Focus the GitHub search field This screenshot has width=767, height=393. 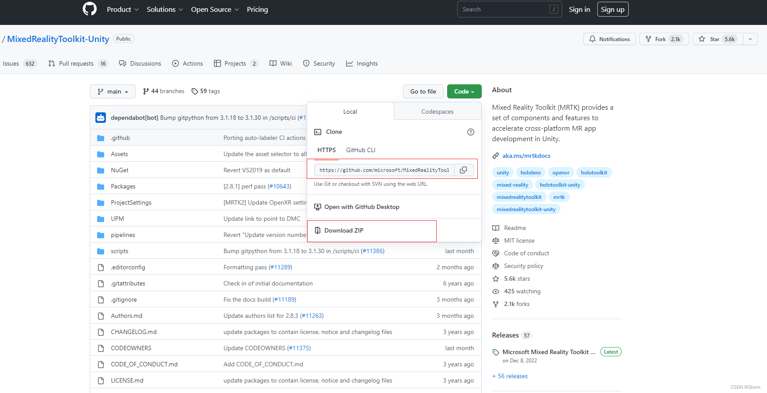[510, 9]
